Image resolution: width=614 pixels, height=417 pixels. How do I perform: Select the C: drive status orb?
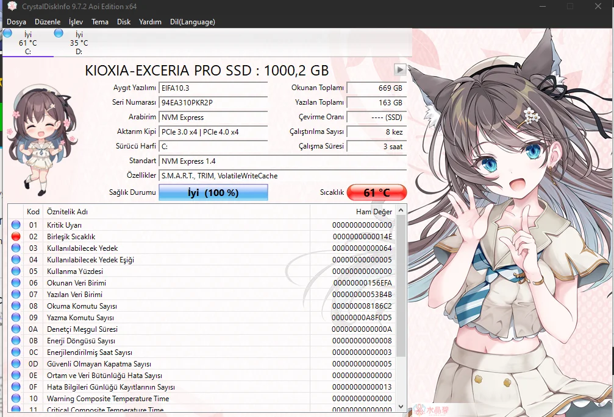pyautogui.click(x=7, y=33)
